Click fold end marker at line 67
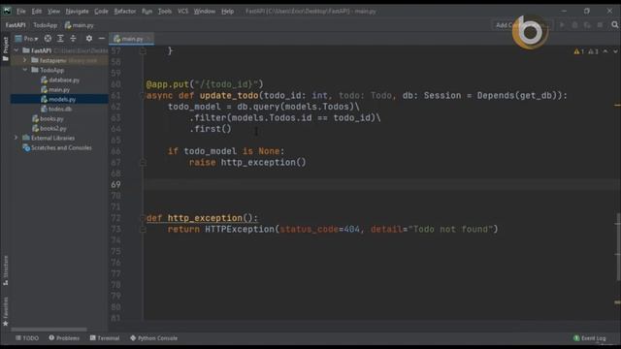Image resolution: width=621 pixels, height=349 pixels. [143, 162]
